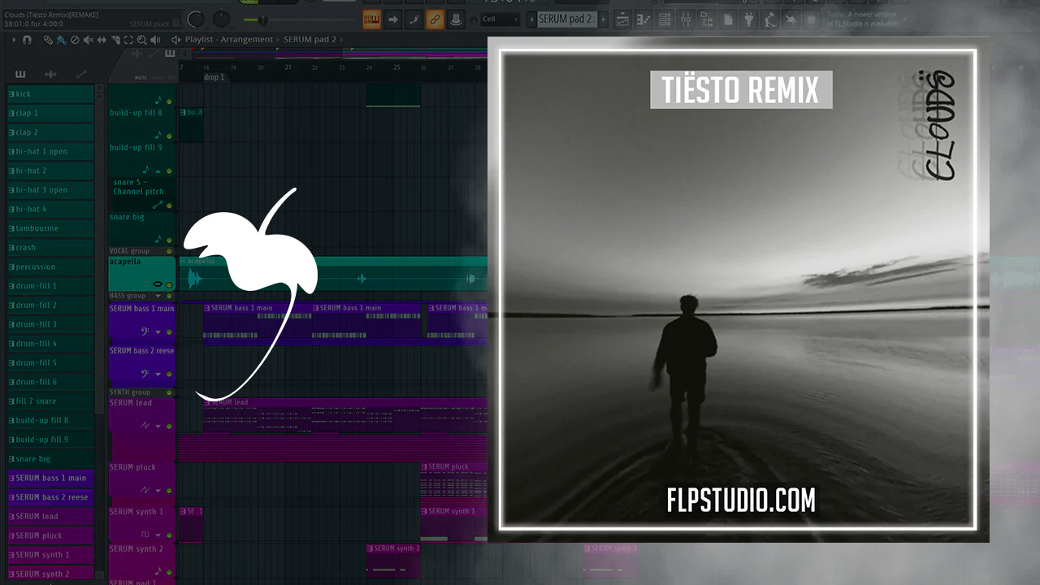Adjust the main volume slider
This screenshot has height=585, width=1040.
click(262, 19)
